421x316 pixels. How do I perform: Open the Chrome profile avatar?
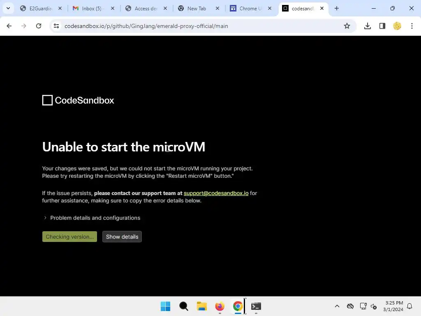(397, 26)
